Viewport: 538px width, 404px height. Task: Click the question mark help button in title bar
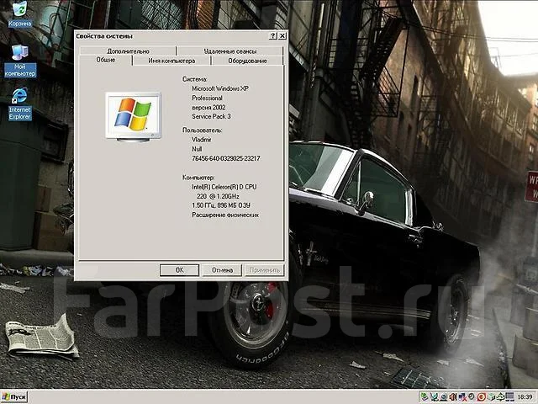[x=272, y=36]
